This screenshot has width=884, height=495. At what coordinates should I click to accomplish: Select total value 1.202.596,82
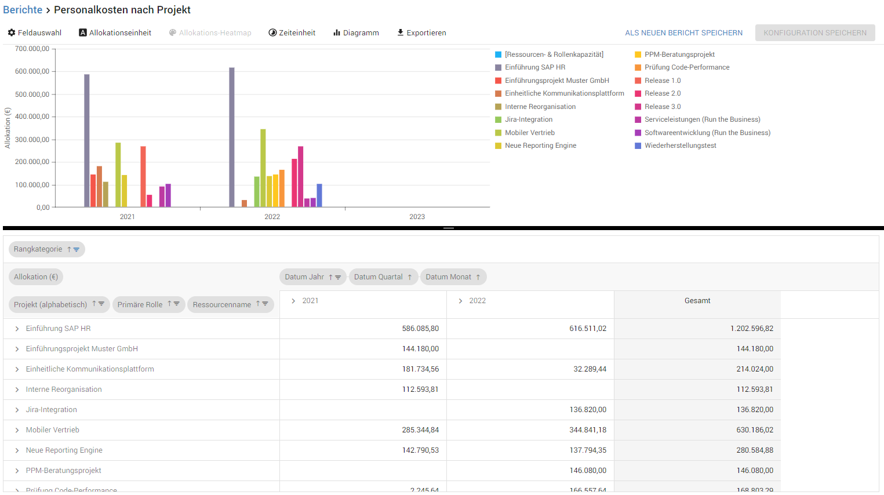click(x=752, y=329)
